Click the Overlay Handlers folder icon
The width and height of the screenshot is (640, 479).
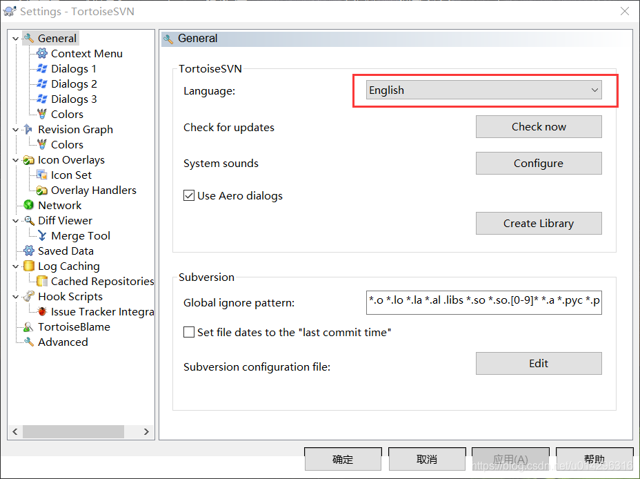point(41,190)
